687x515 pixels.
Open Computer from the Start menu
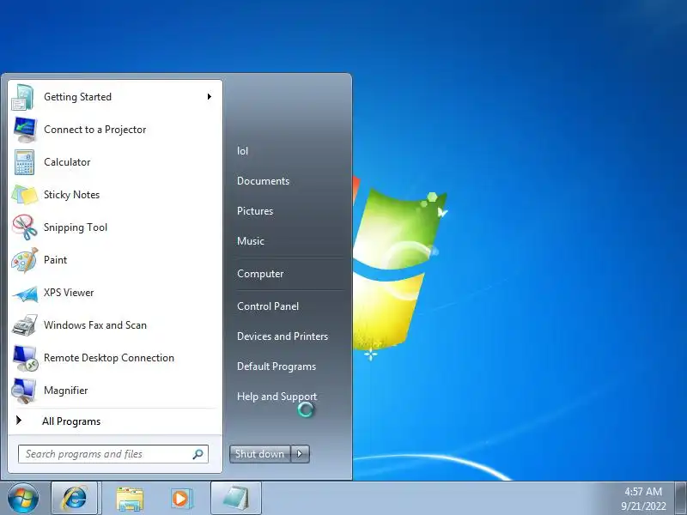260,274
